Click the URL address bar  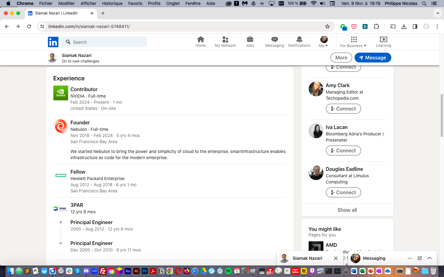[x=185, y=26]
